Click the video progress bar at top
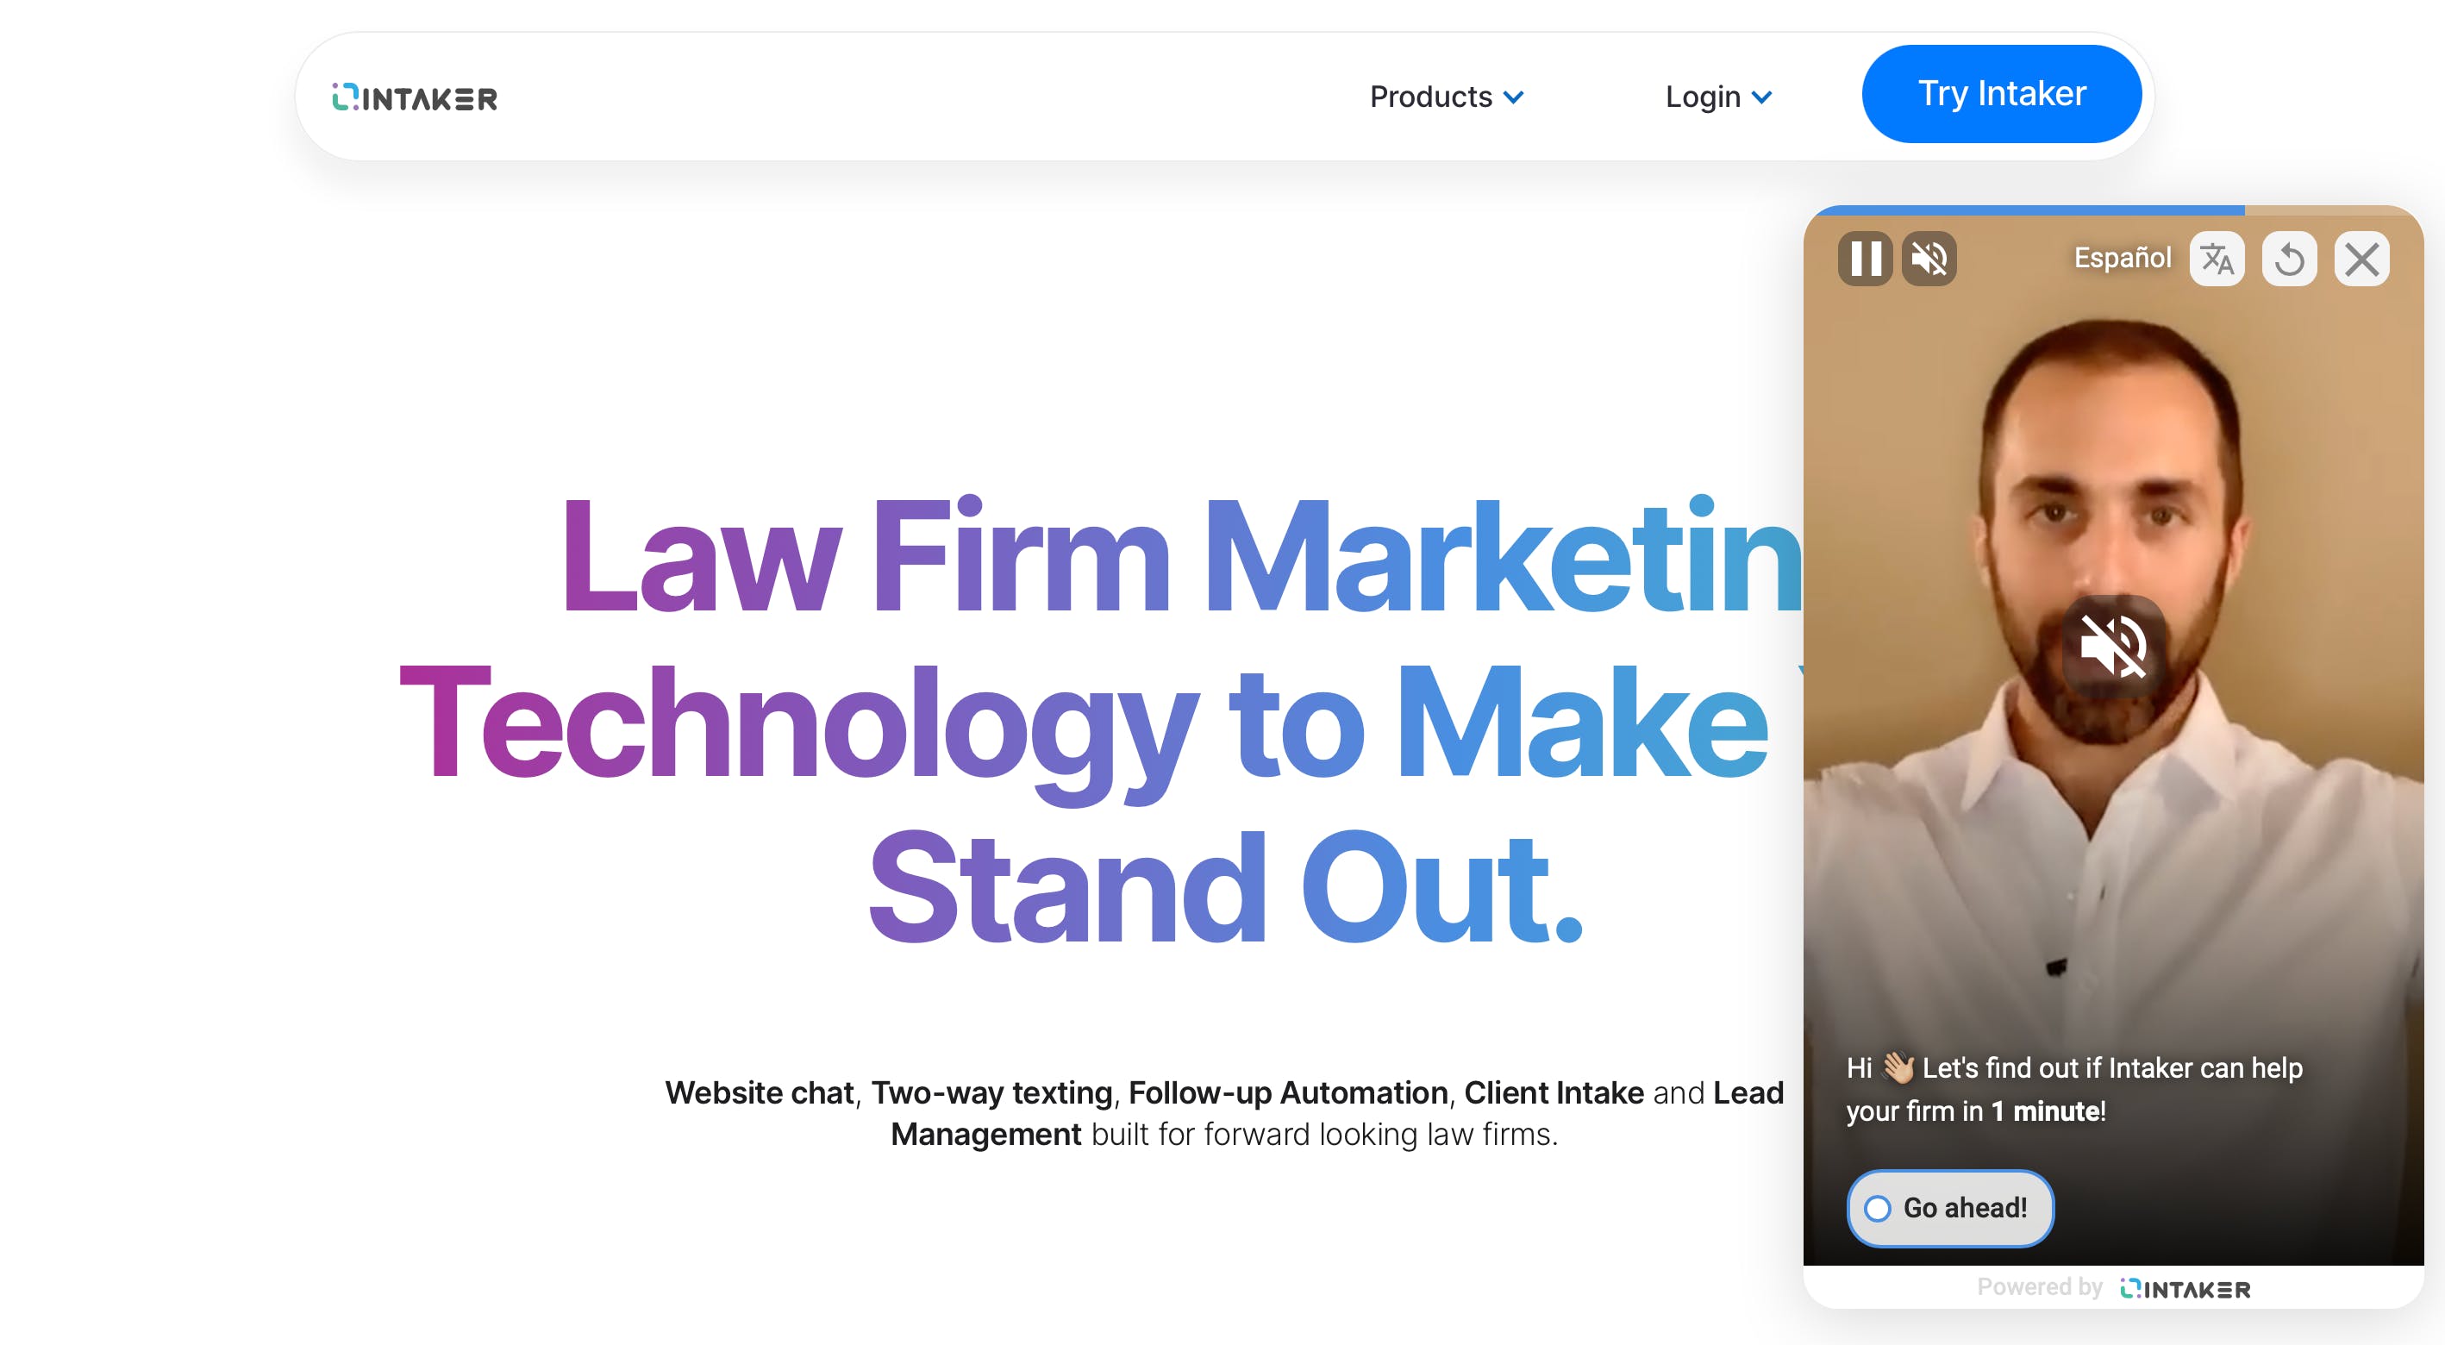Viewport: 2445px width, 1345px height. click(x=2113, y=210)
